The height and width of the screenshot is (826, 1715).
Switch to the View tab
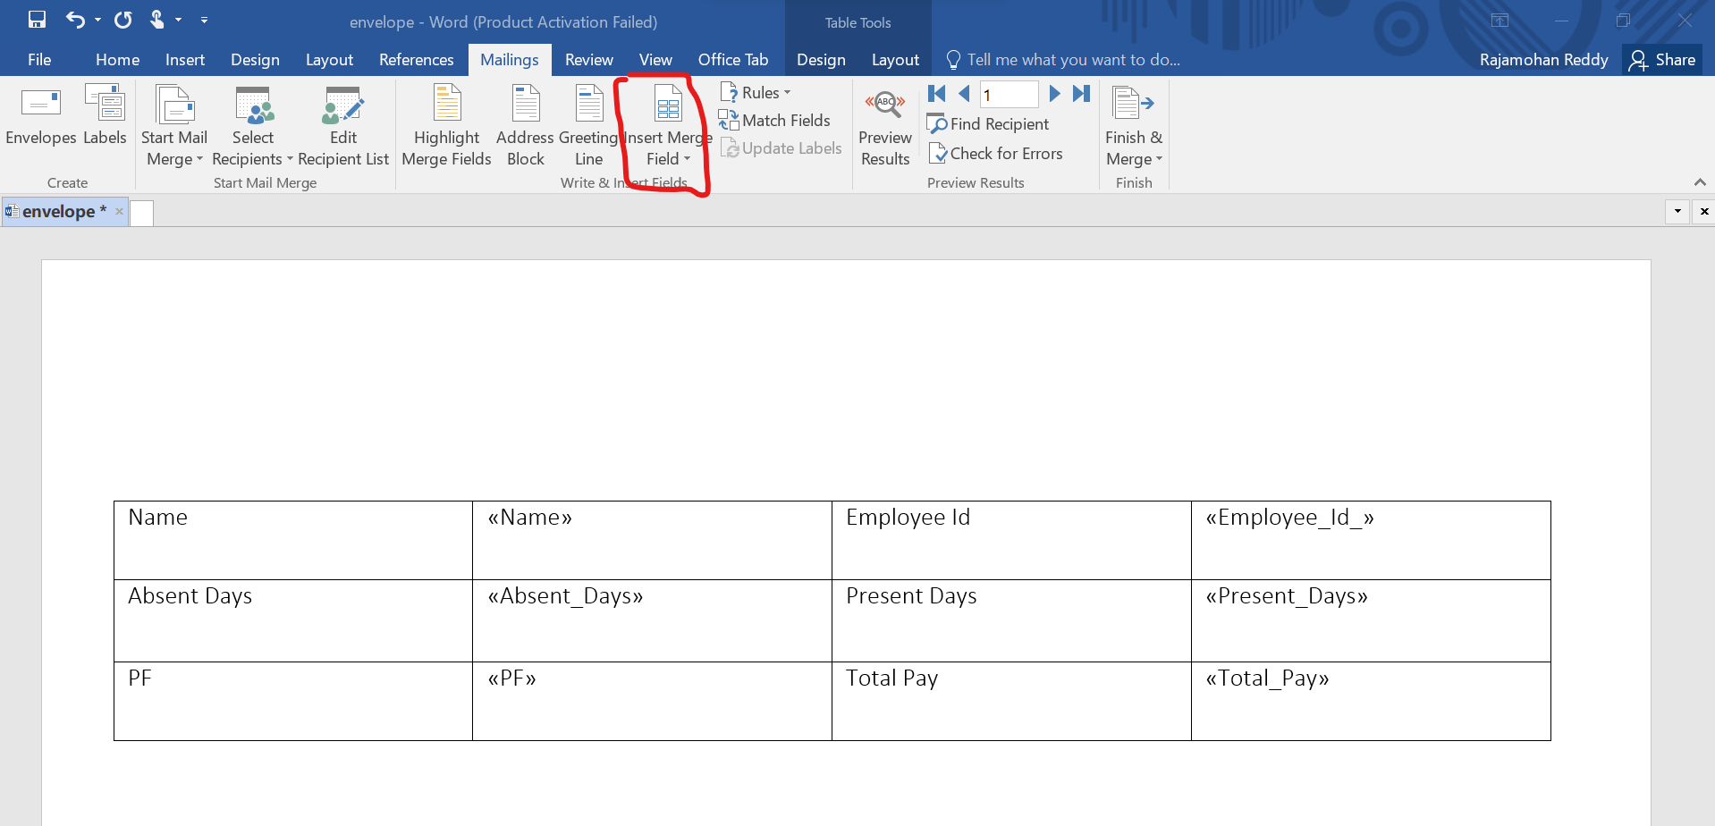[655, 60]
